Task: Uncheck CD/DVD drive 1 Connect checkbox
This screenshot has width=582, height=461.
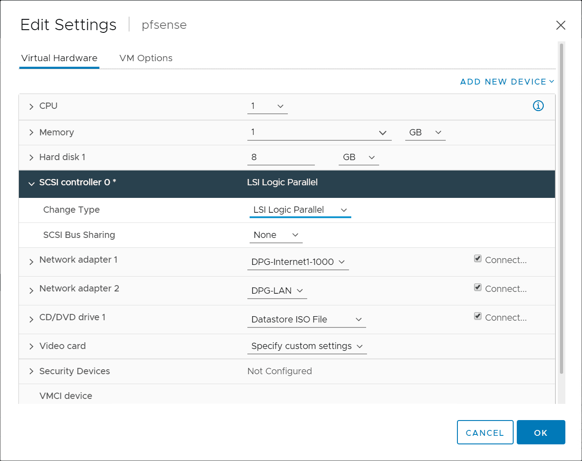Action: [x=478, y=316]
